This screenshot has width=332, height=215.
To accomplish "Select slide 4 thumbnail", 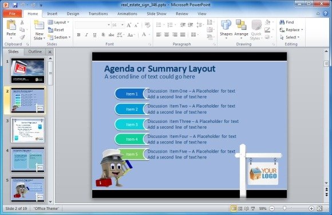I will pos(27,160).
